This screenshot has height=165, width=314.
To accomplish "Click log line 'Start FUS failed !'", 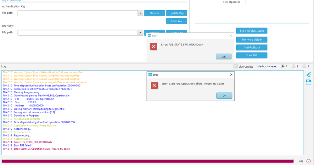I will 18,146.
